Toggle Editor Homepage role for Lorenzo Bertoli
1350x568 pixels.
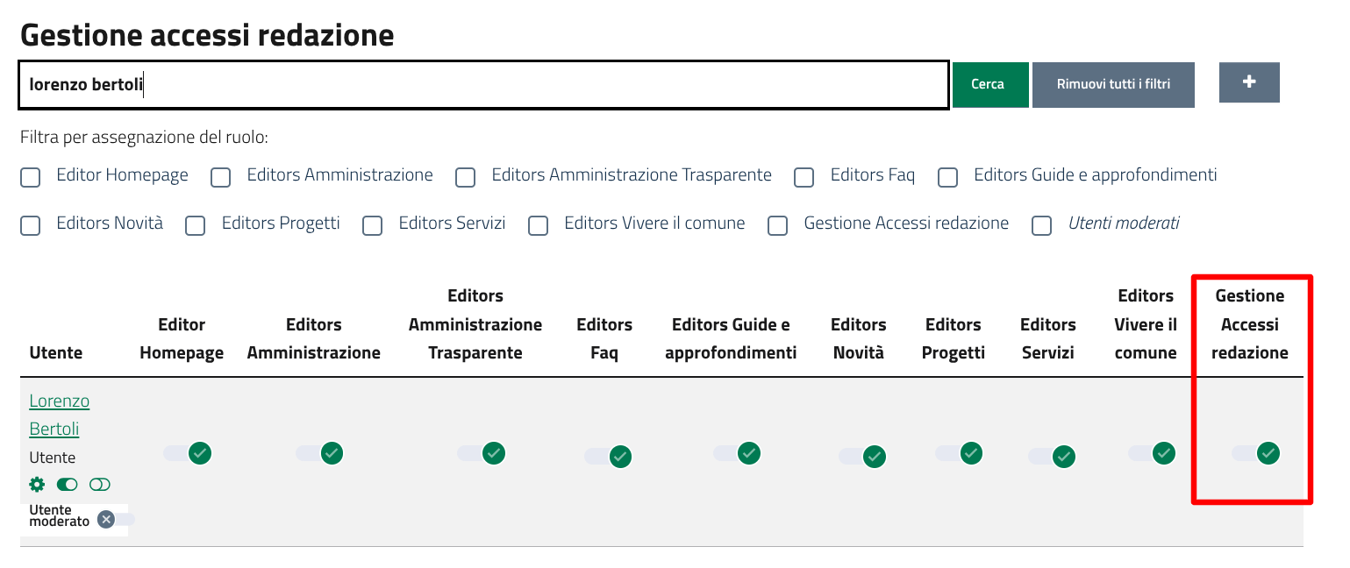click(188, 453)
